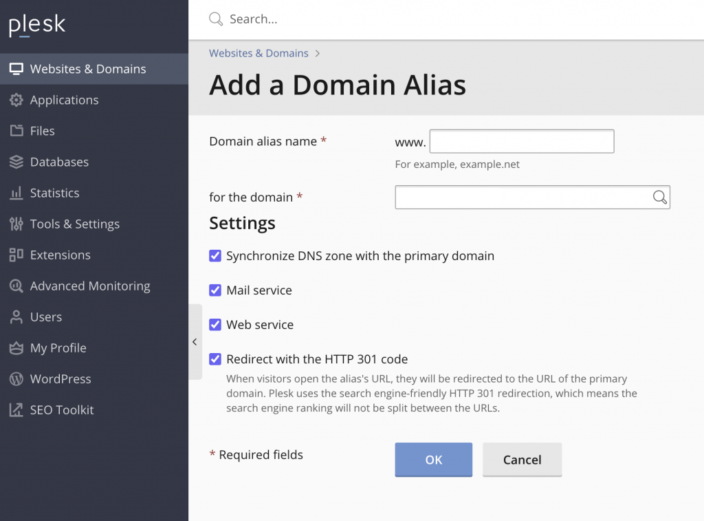Screen dimensions: 704x521
Task: Toggle the Web service checkbox
Action: pyautogui.click(x=215, y=325)
